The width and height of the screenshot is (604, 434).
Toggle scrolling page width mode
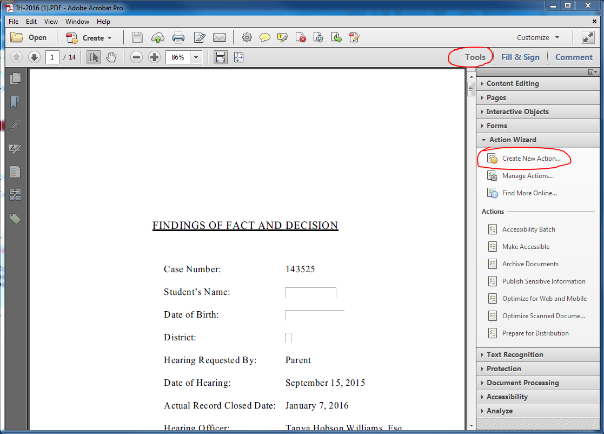[221, 57]
